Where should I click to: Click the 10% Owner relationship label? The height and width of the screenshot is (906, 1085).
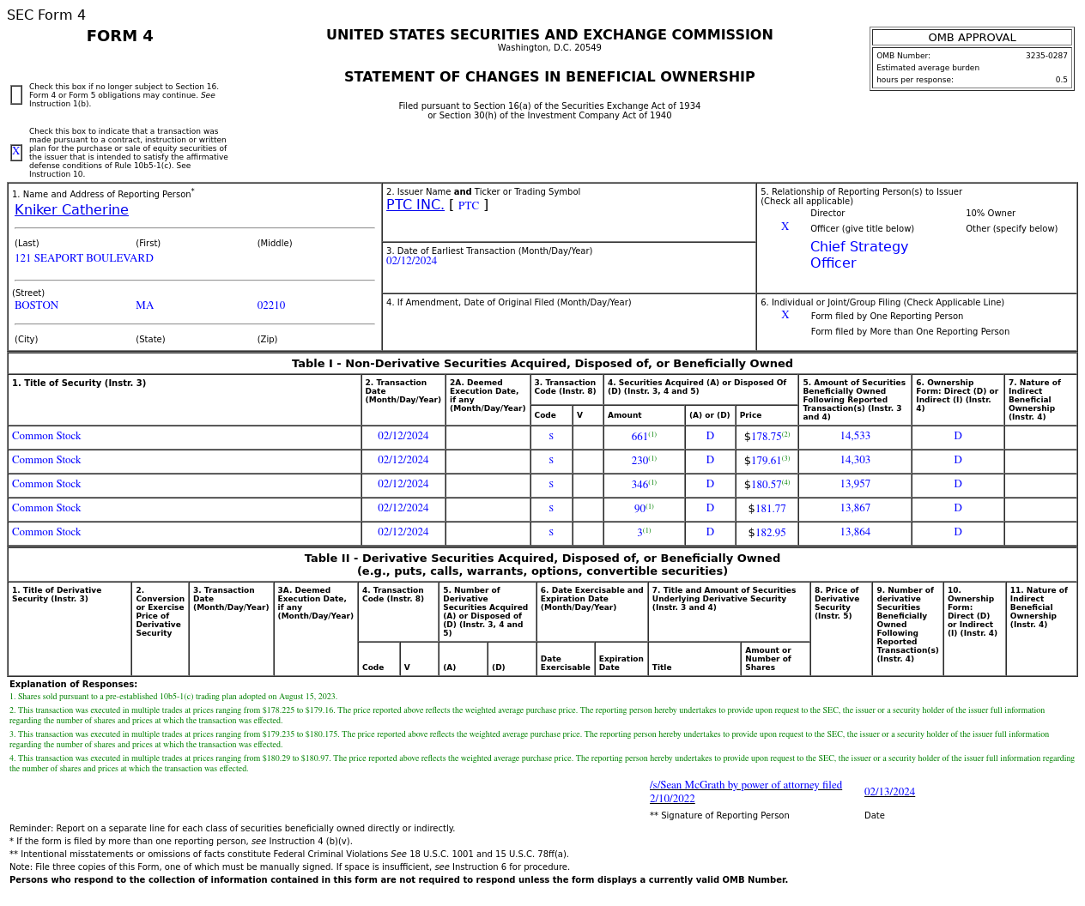point(991,214)
